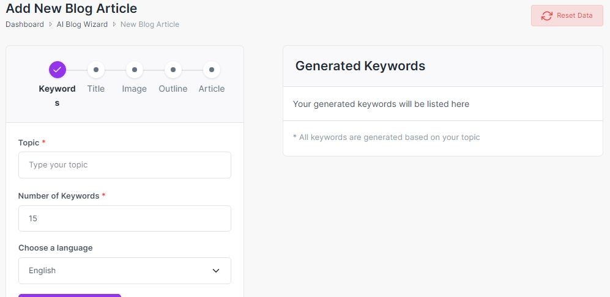The width and height of the screenshot is (610, 297).
Task: Open the Image step label
Action: pos(135,89)
